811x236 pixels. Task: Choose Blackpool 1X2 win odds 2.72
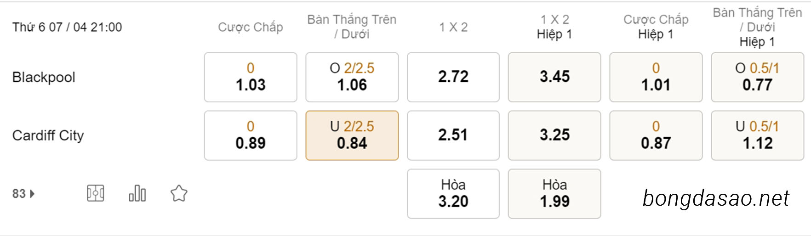coord(453,77)
